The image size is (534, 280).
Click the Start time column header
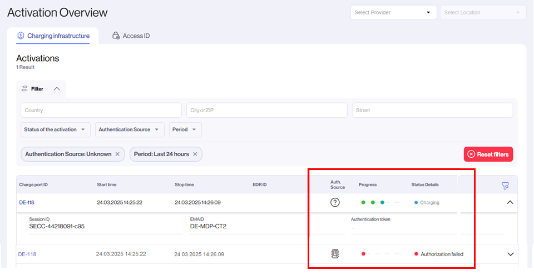(x=107, y=185)
